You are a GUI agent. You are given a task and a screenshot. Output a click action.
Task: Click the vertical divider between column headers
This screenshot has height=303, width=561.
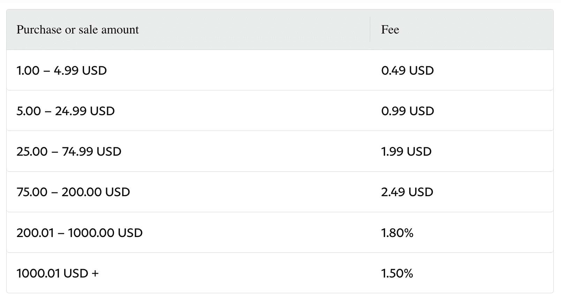point(370,29)
